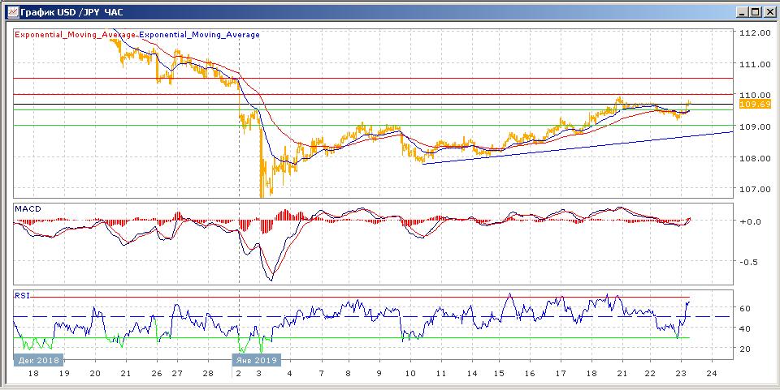Click the orange 109.69 current price tag
The width and height of the screenshot is (780, 390).
(x=755, y=104)
